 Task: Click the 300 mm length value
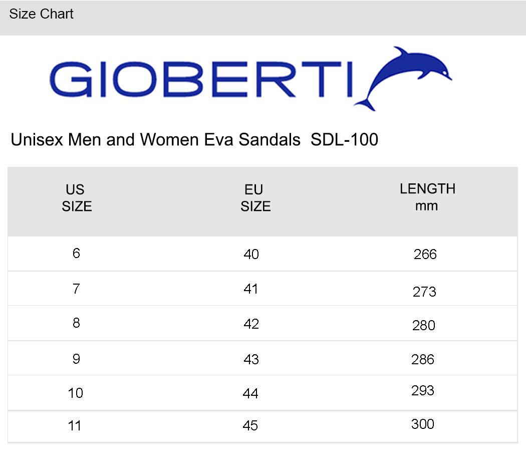(x=423, y=424)
